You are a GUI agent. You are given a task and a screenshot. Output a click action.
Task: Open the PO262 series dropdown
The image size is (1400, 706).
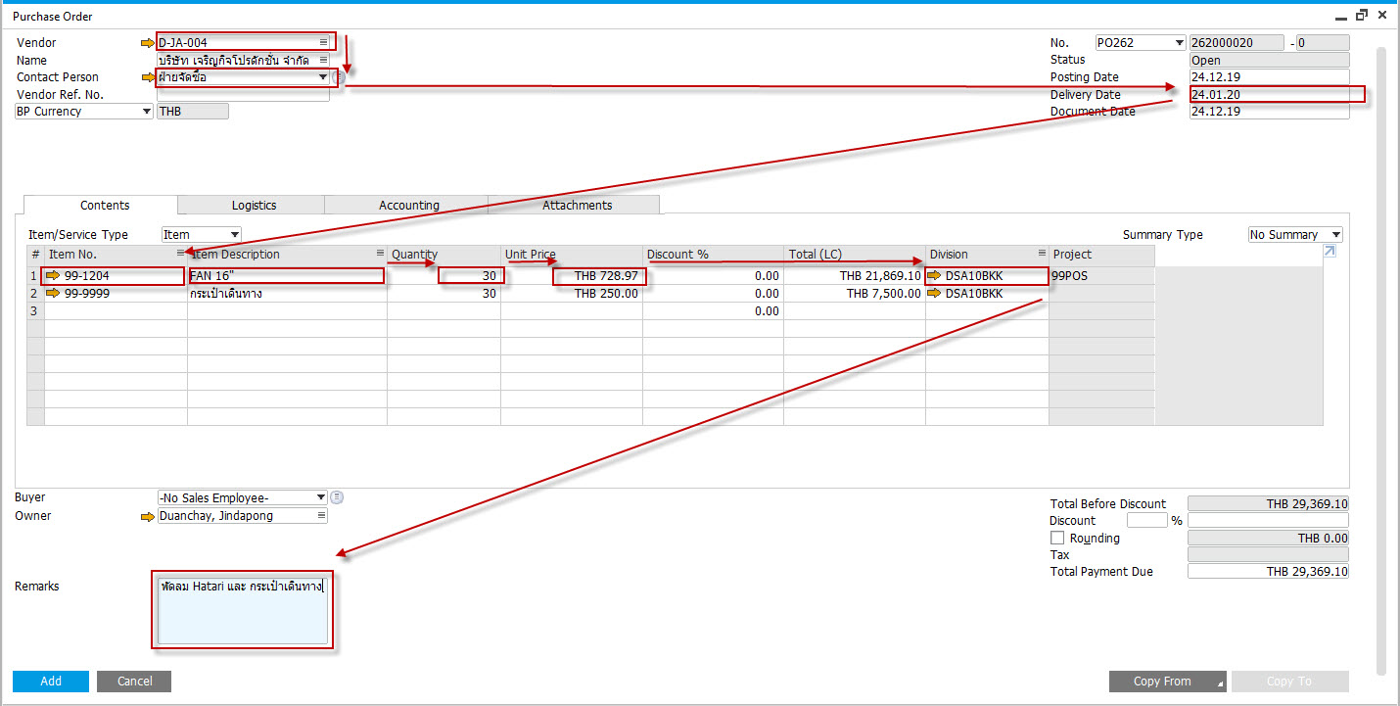click(x=1179, y=43)
